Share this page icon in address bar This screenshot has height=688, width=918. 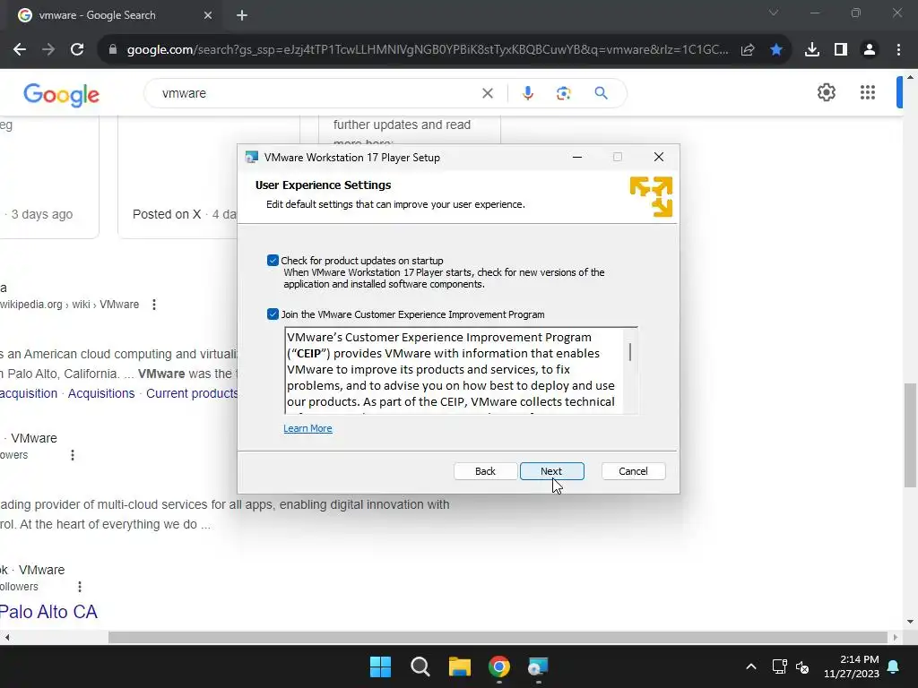pos(748,50)
